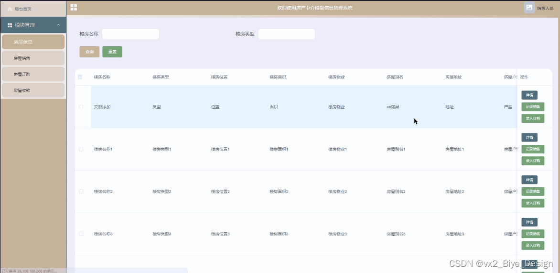
Task: Click the 查询 search button
Action: [x=89, y=51]
